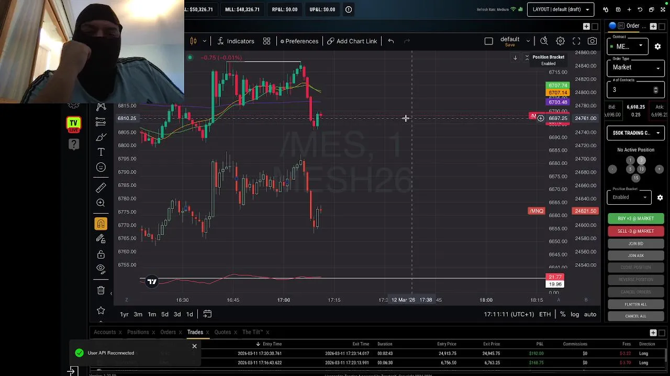Take a chart snapshot with camera icon

pos(592,41)
